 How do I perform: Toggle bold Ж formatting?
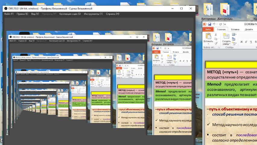pos(241,42)
